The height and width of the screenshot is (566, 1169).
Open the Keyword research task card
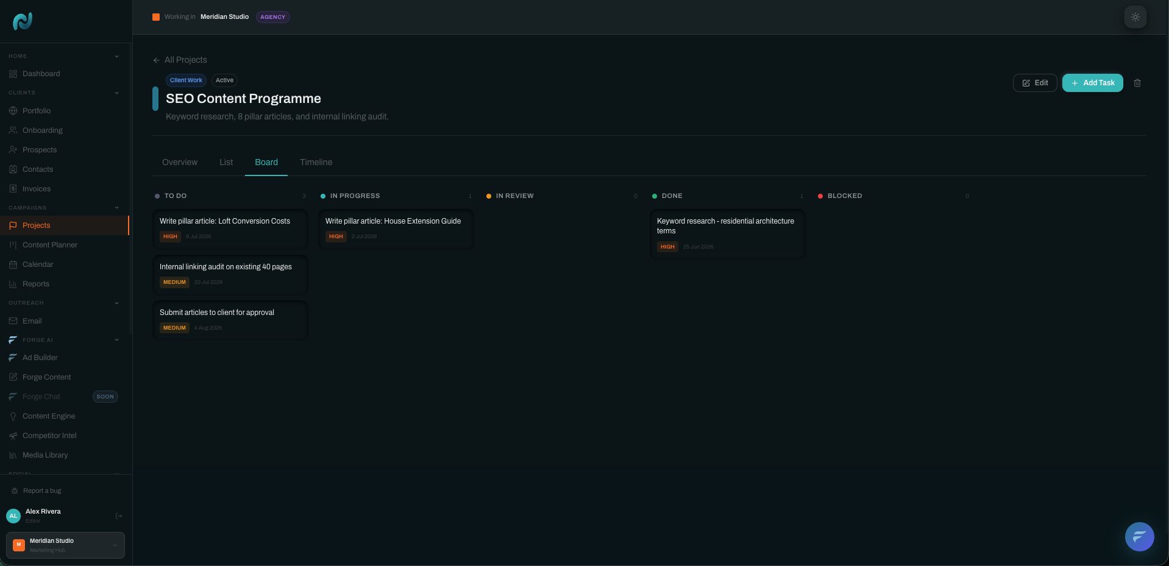(728, 235)
